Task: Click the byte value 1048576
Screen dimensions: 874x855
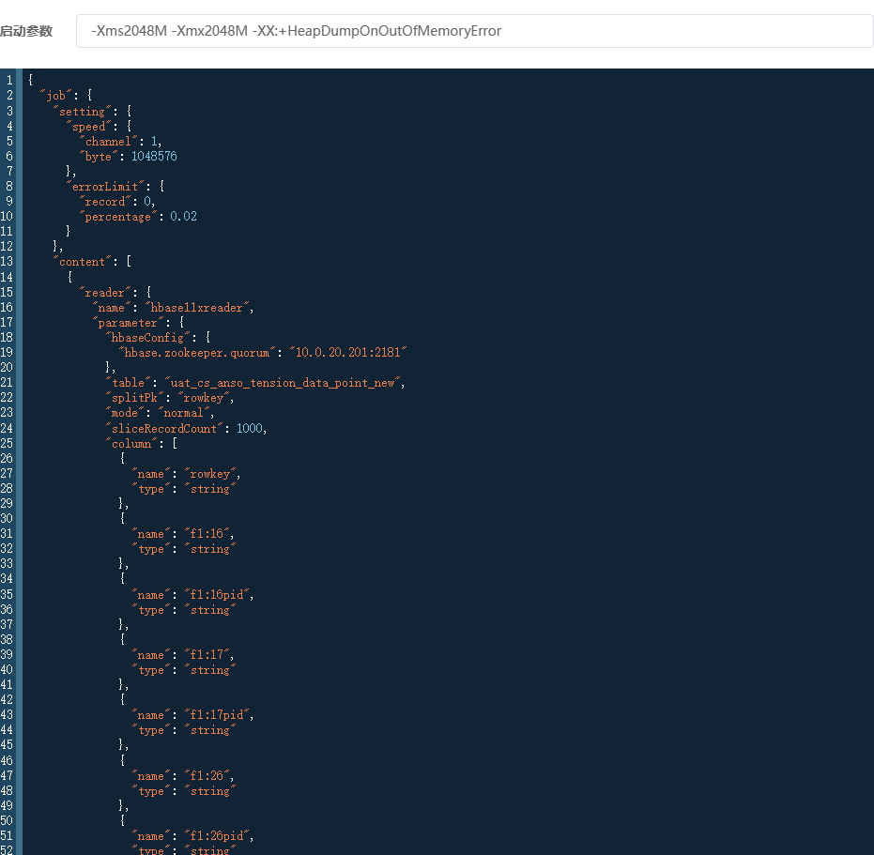Action: pyautogui.click(x=154, y=157)
